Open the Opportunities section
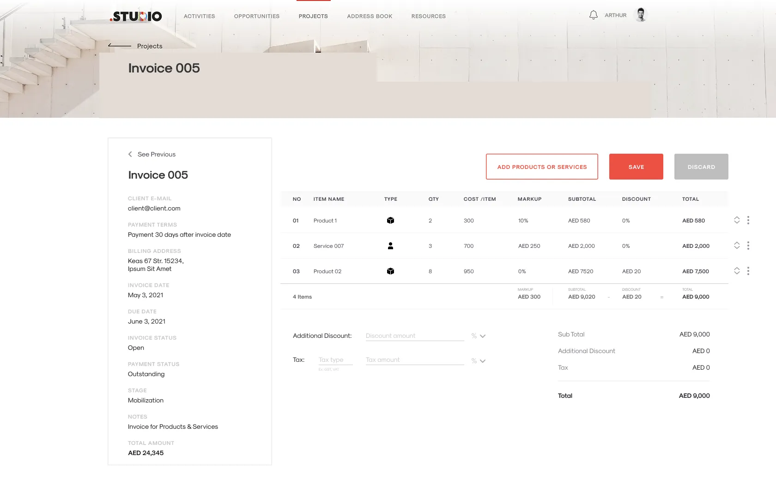This screenshot has width=776, height=480. (256, 16)
